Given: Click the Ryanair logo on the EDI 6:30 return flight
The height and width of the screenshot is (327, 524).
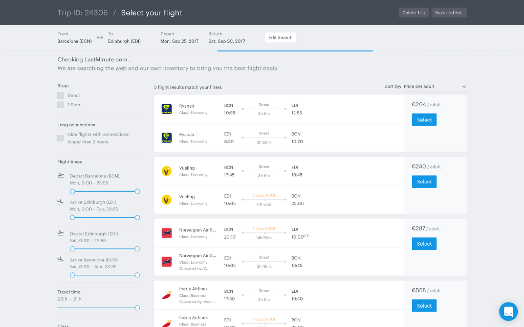Looking at the screenshot, I should 166,138.
